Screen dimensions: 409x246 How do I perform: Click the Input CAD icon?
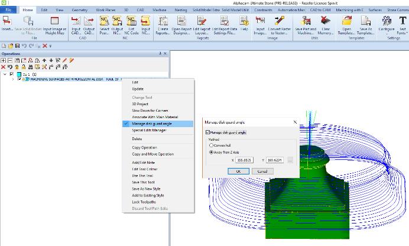(x=76, y=25)
